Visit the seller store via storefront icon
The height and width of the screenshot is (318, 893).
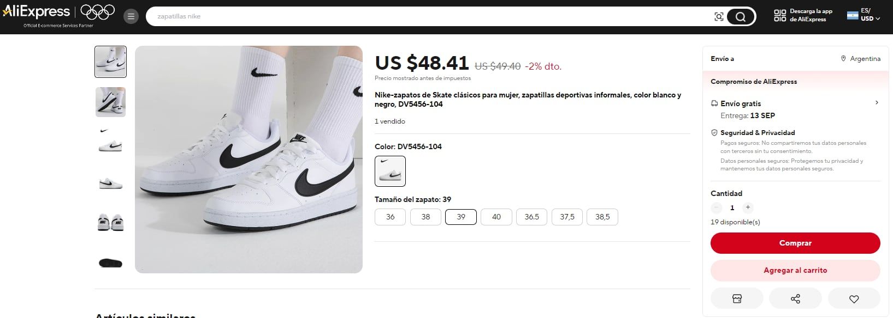coord(736,298)
